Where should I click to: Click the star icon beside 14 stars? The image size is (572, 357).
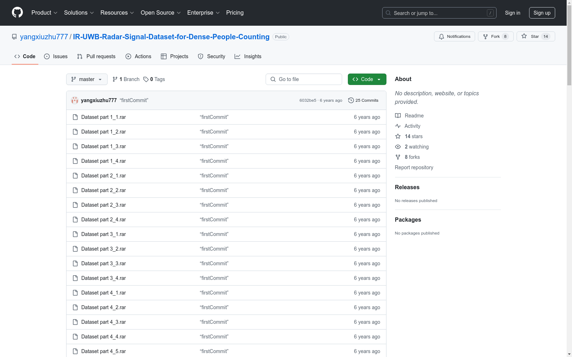pos(398,136)
